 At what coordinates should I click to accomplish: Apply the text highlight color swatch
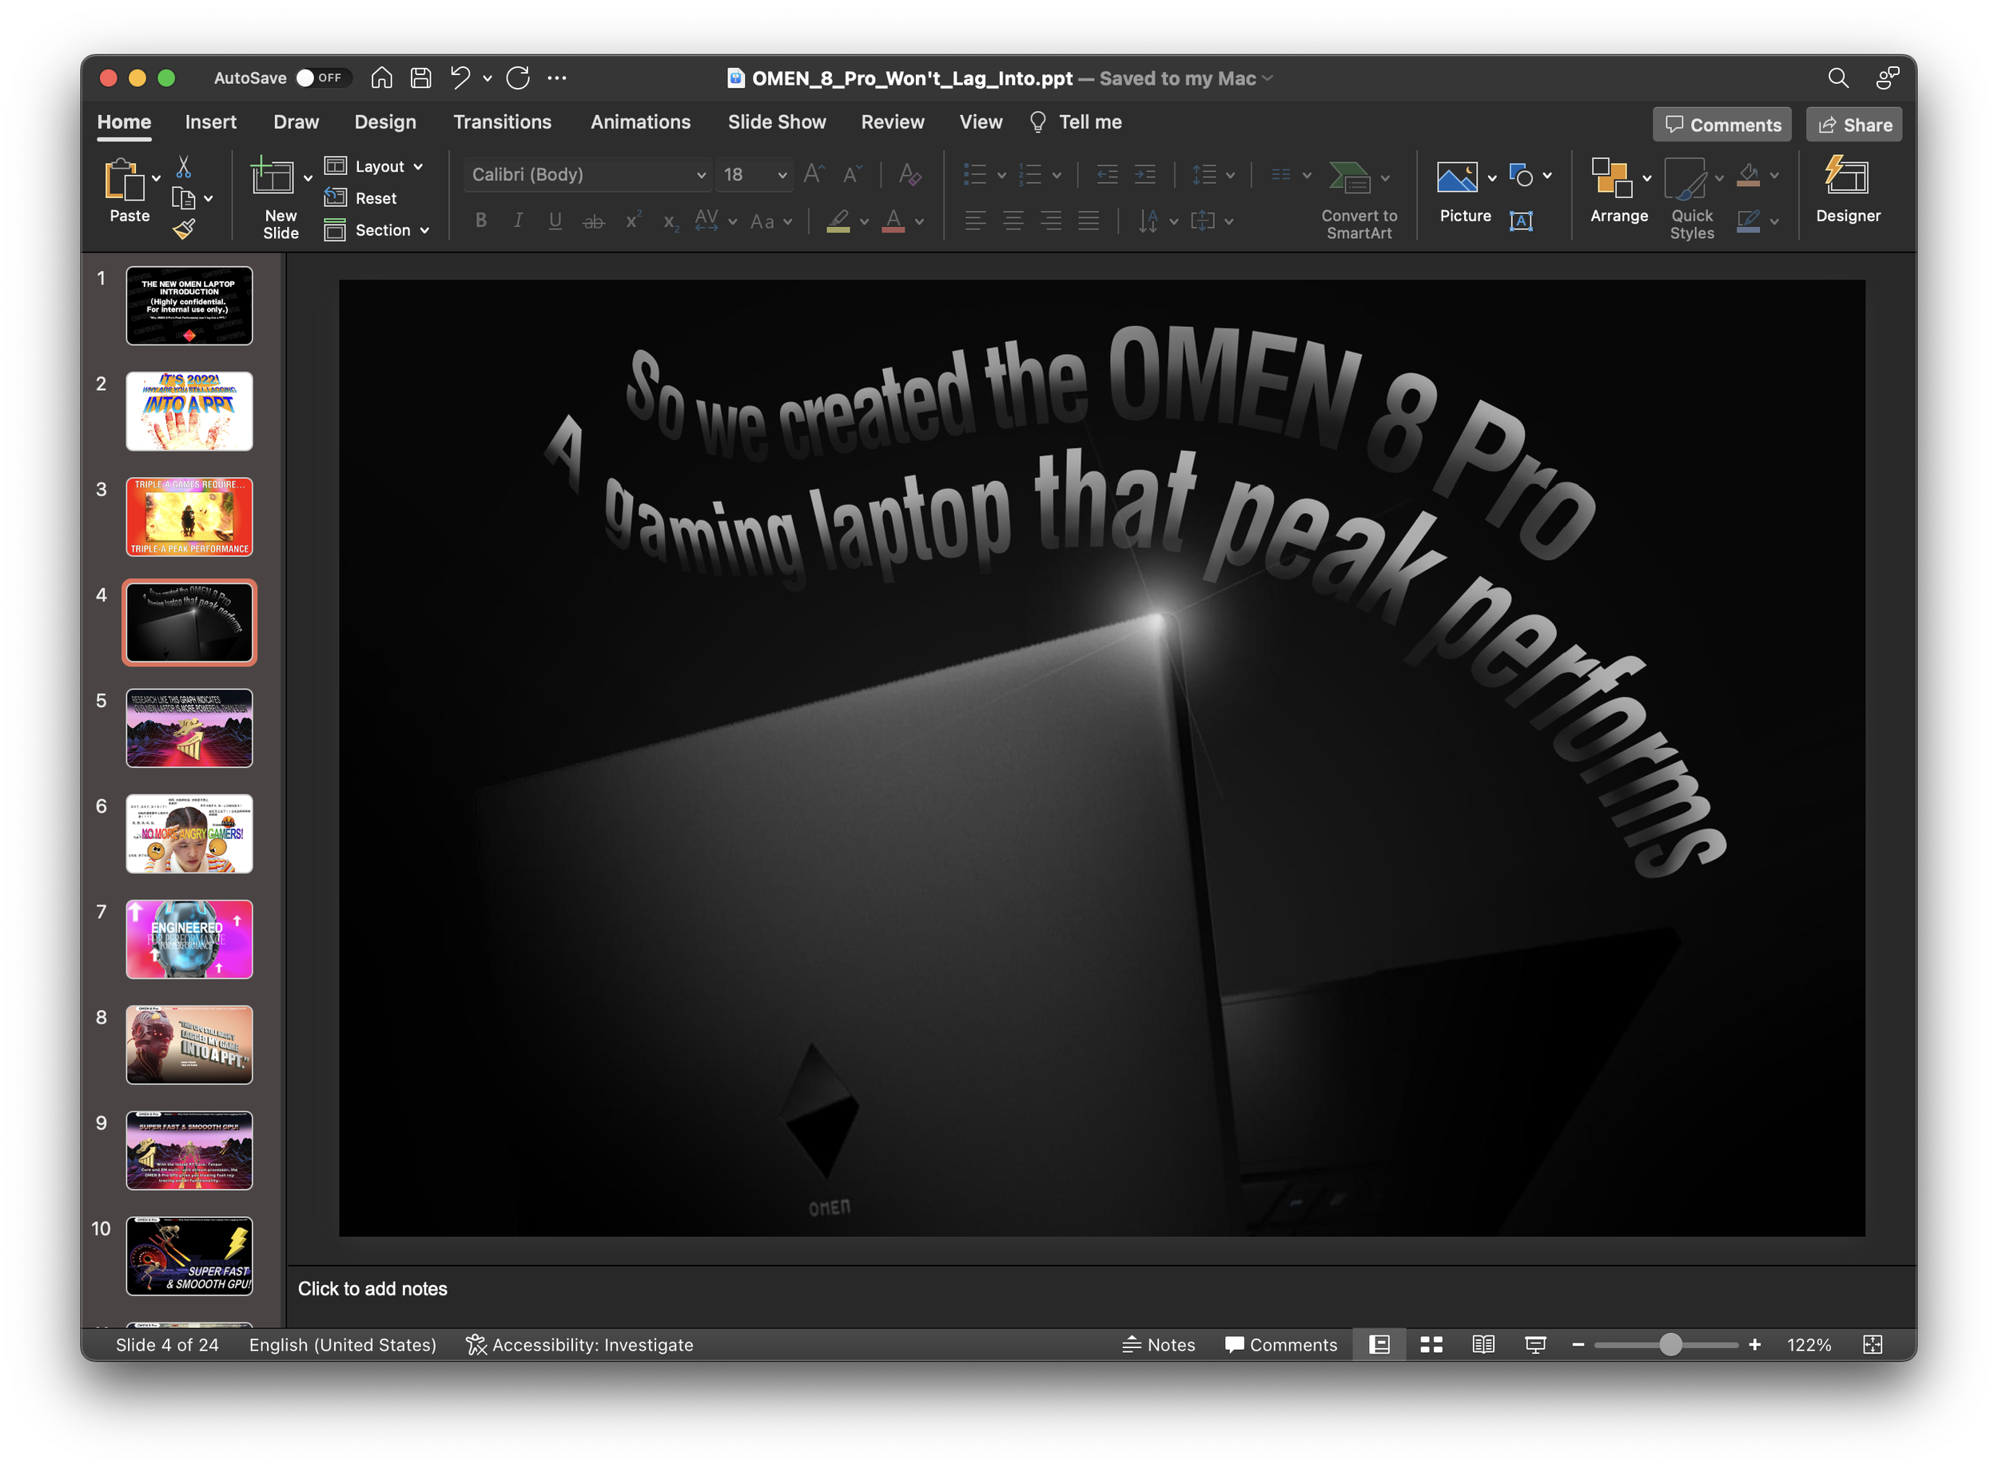tap(838, 221)
